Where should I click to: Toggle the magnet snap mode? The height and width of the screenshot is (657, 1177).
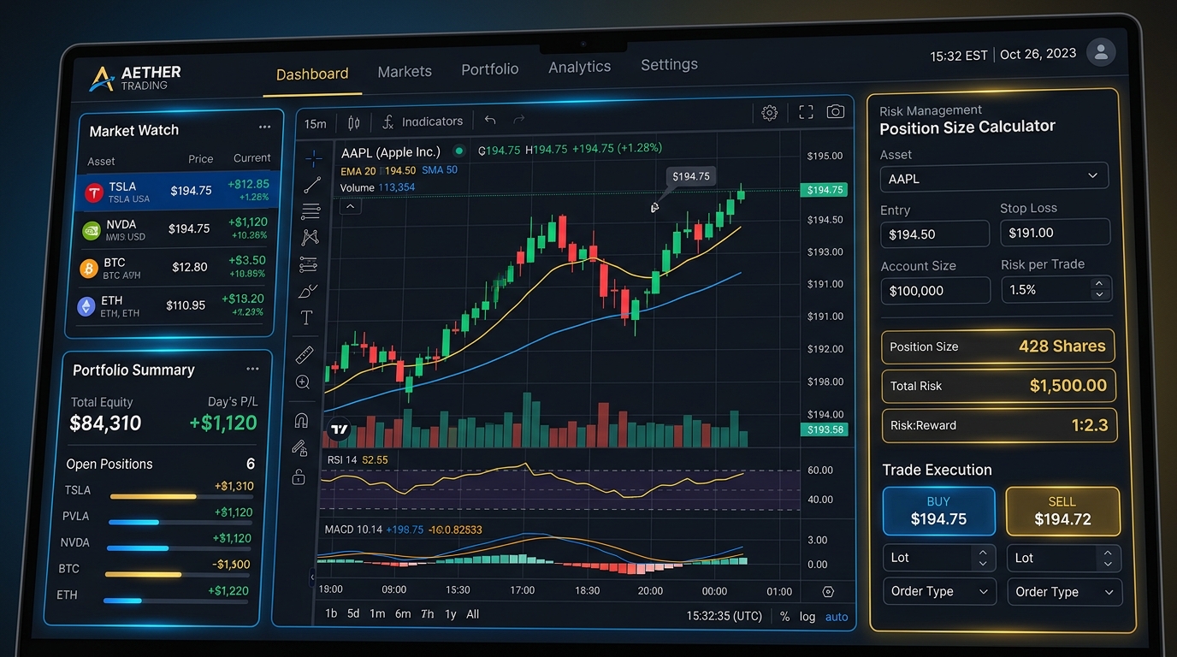(x=301, y=420)
